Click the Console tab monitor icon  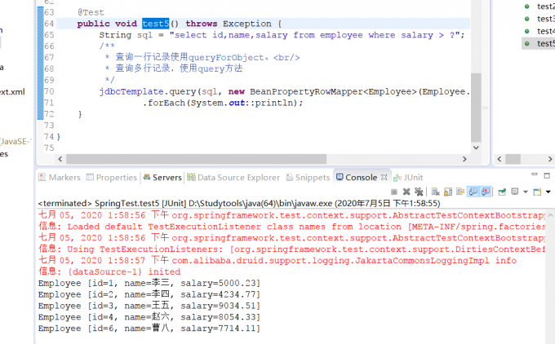click(x=340, y=177)
